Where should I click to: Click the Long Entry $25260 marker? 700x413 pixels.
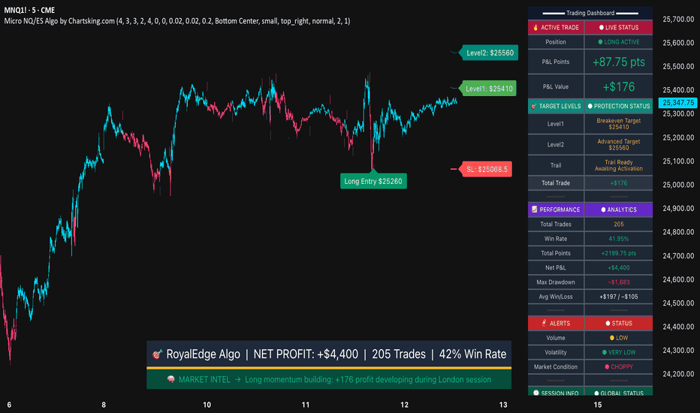tap(373, 181)
